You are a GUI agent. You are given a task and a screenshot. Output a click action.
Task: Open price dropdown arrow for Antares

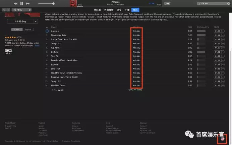[223, 31]
